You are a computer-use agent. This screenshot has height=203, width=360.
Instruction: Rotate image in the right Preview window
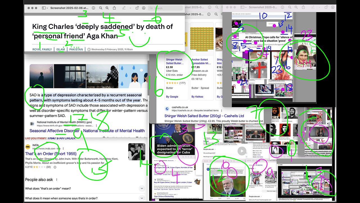tap(326, 7)
